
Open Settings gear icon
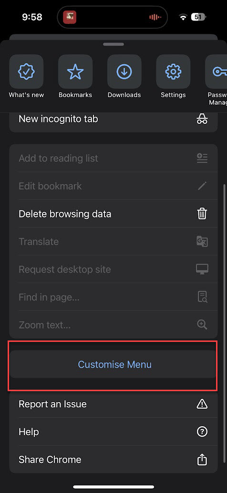173,71
